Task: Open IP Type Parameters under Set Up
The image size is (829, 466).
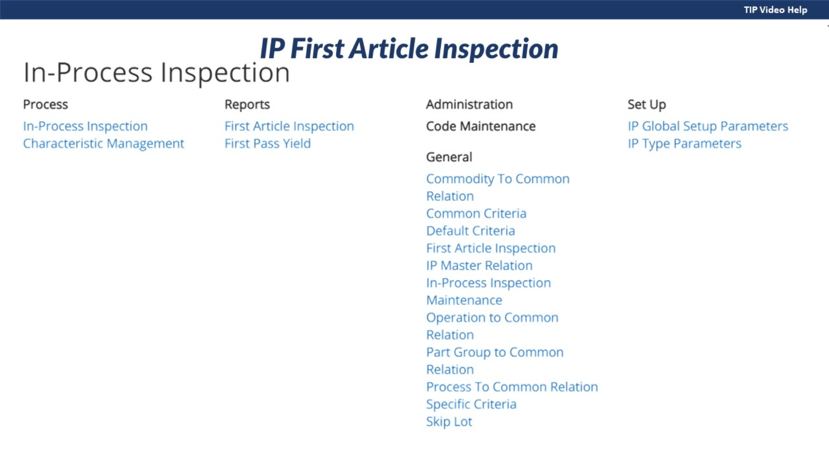Action: pyautogui.click(x=684, y=143)
